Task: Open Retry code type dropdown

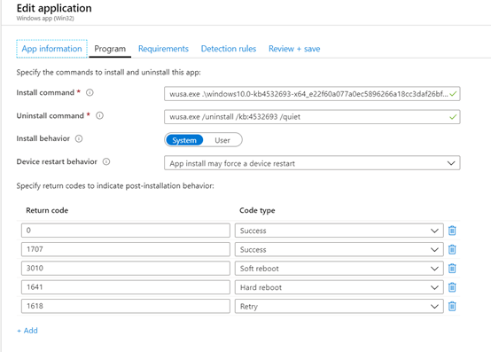Action: pyautogui.click(x=339, y=306)
